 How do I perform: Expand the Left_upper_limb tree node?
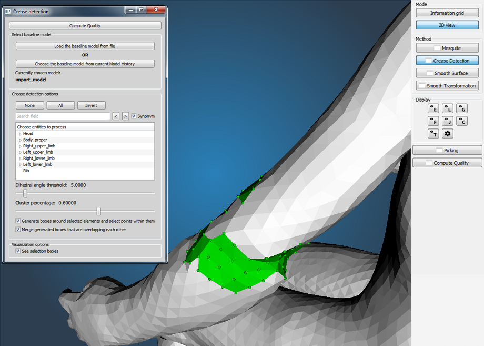20,152
